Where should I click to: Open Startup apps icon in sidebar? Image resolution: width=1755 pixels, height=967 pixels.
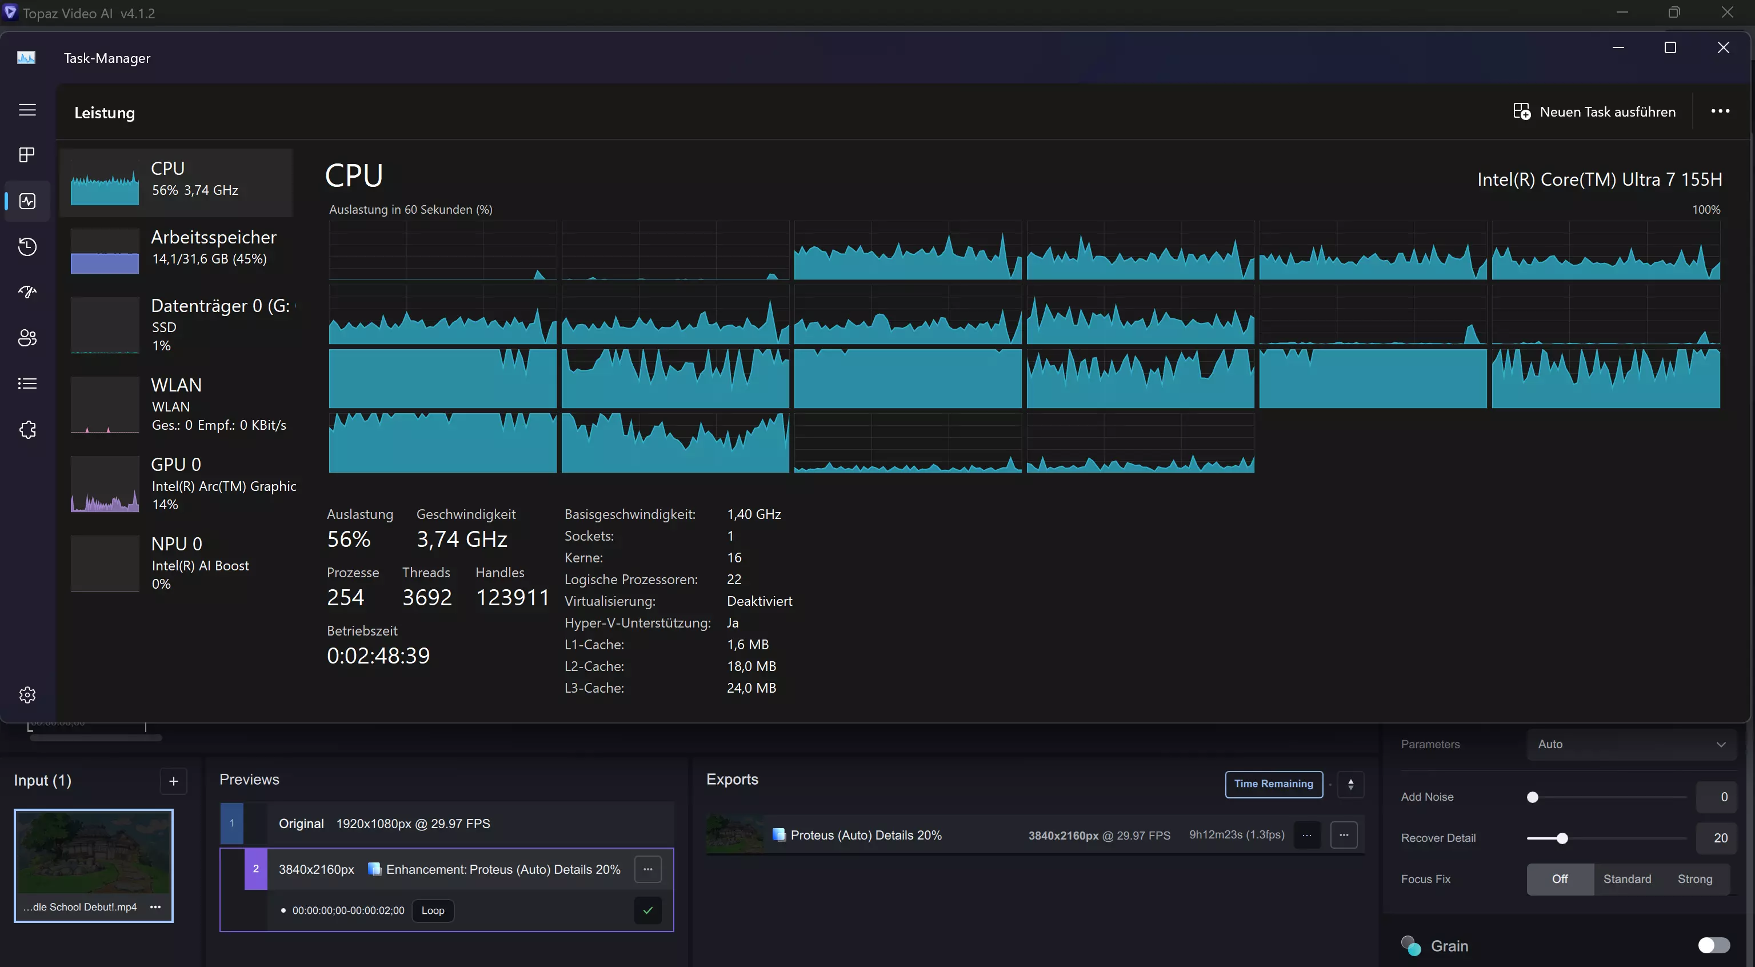pyautogui.click(x=27, y=293)
